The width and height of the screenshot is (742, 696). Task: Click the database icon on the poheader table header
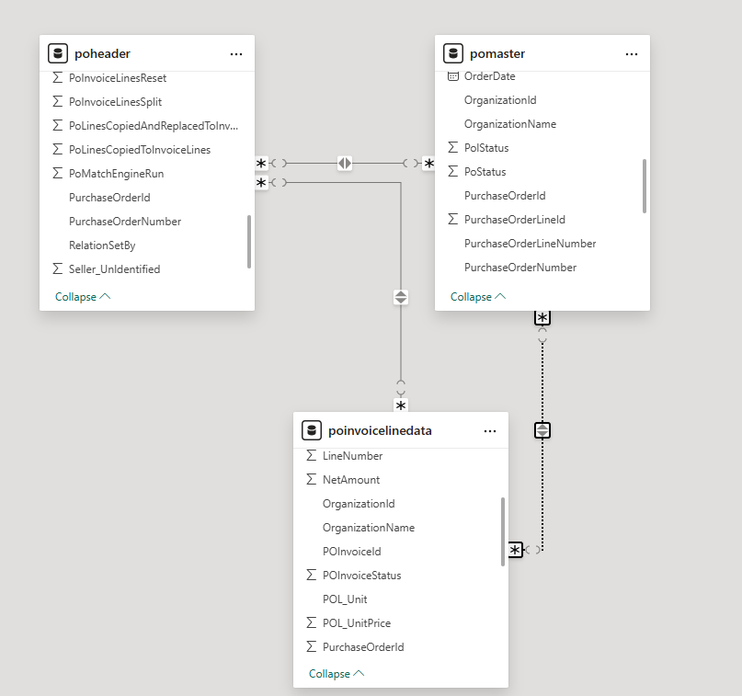[x=57, y=52]
